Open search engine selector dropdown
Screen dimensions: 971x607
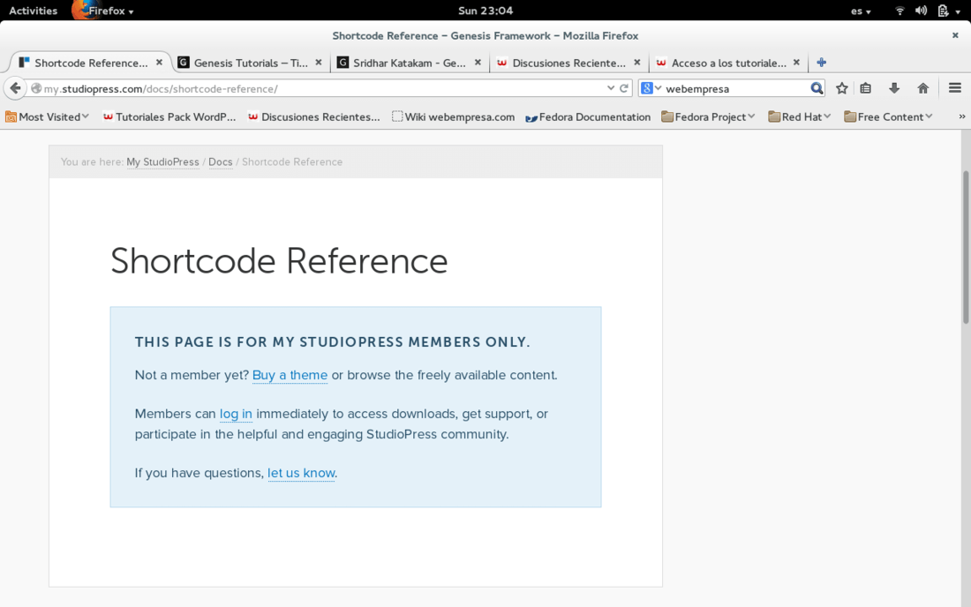pos(651,88)
